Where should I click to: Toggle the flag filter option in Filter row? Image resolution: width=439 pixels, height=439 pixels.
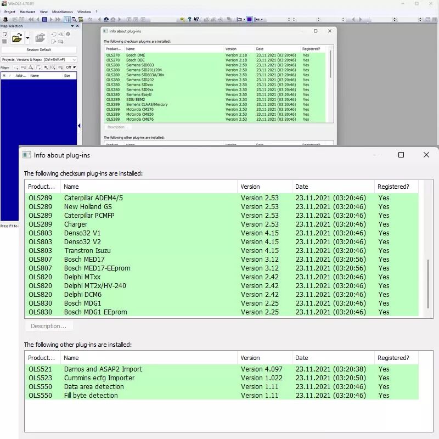46,67
